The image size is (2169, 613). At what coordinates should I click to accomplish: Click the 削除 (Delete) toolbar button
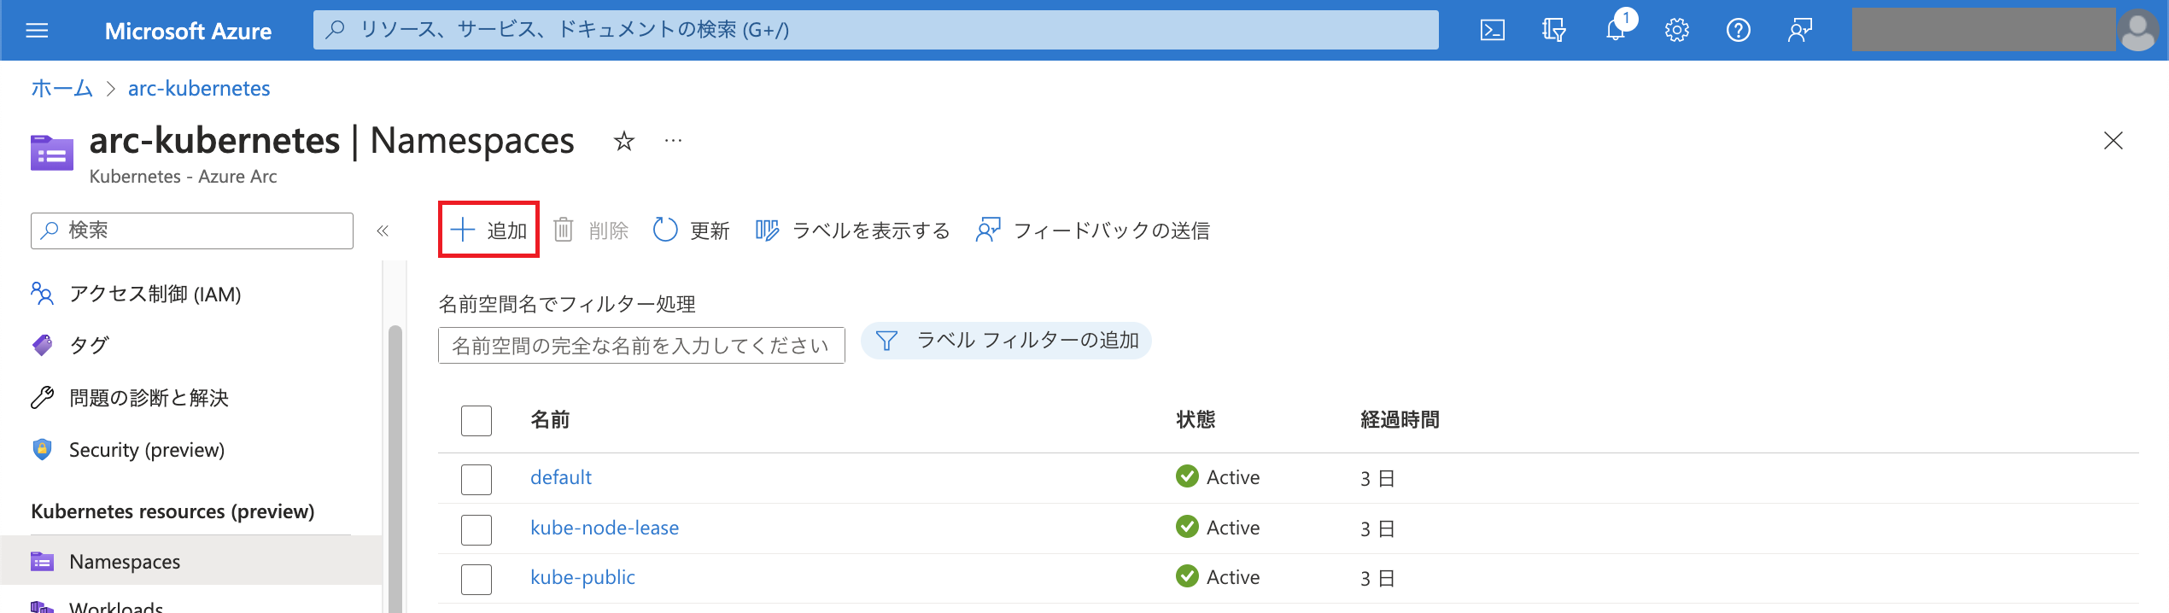coord(591,231)
